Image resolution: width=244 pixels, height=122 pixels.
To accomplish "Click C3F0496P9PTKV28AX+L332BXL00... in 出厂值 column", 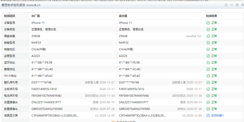I will point(55,115).
